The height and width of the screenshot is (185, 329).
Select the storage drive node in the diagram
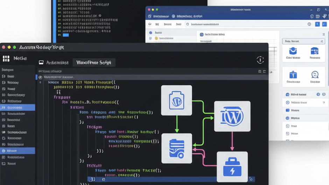(x=177, y=148)
